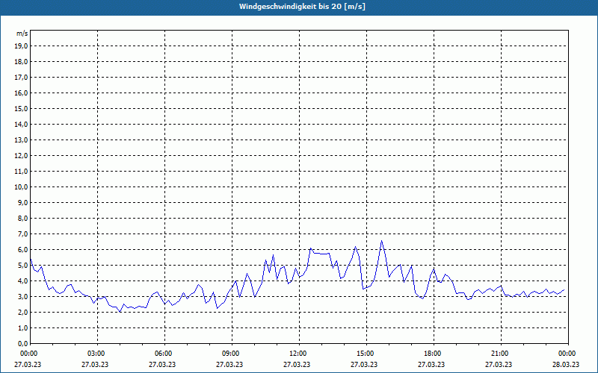Viewport: 598px width, 373px height.
Task: Click the "14,0" y-axis value
Action: (x=21, y=124)
